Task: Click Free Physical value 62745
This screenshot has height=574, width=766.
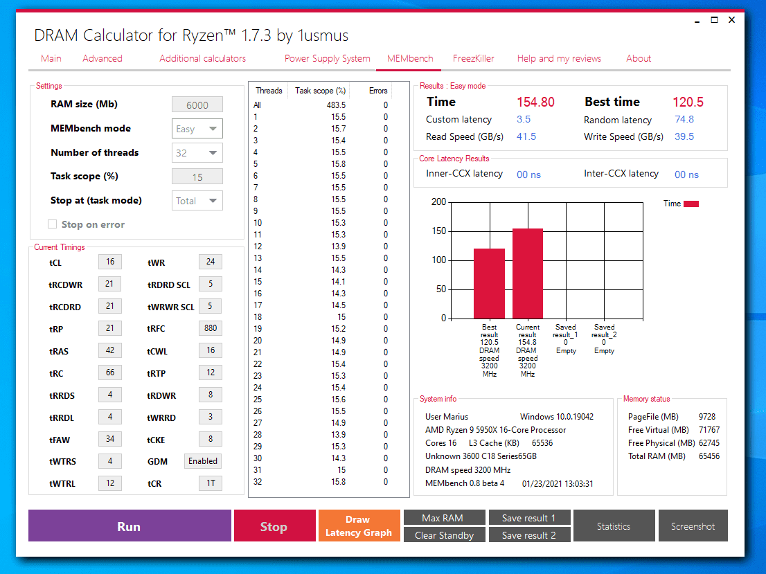Action: click(x=709, y=443)
